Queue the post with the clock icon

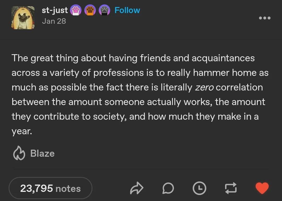(x=199, y=188)
